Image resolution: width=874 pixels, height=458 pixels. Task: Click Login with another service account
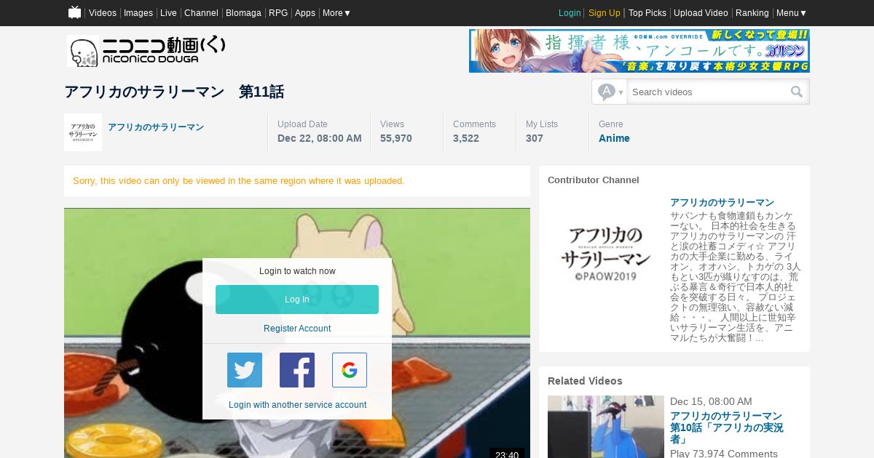point(297,405)
